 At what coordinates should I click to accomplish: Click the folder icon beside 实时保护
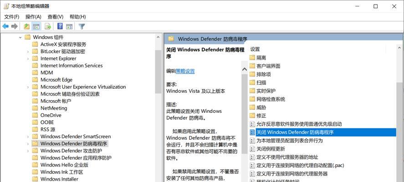[252, 91]
